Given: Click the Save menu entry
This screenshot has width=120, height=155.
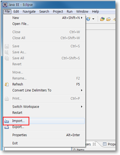Looking at the screenshot, I should click(44, 46).
